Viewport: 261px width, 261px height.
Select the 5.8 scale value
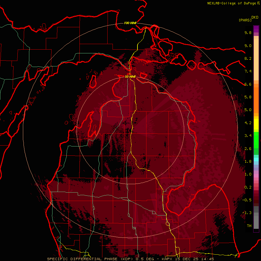248,97
